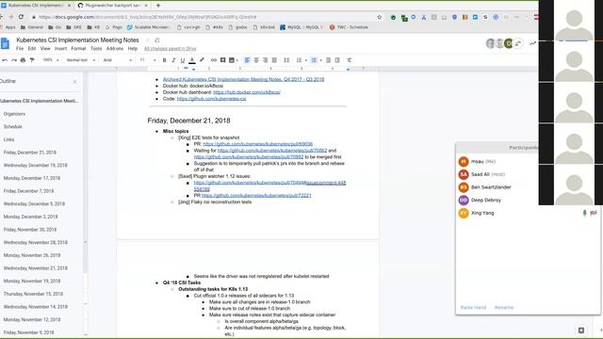603x339 pixels.
Task: Jump to Wednesday, December 19, 2018 in outline
Action: tap(36, 166)
